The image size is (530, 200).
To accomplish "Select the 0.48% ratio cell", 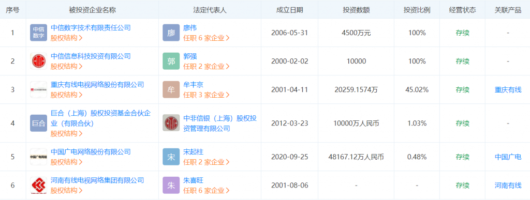I will pos(417,157).
